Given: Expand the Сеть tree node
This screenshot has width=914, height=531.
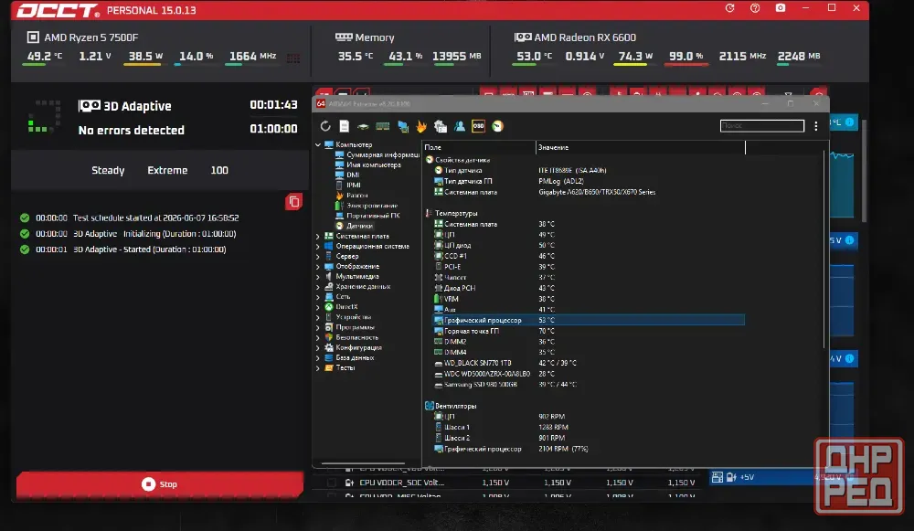Looking at the screenshot, I should point(318,297).
